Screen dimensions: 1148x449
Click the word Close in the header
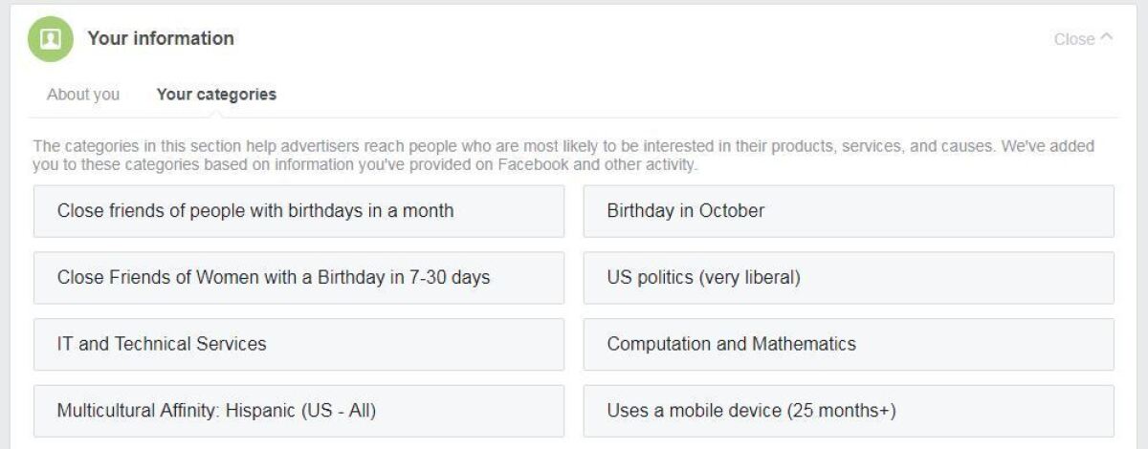pos(1074,39)
